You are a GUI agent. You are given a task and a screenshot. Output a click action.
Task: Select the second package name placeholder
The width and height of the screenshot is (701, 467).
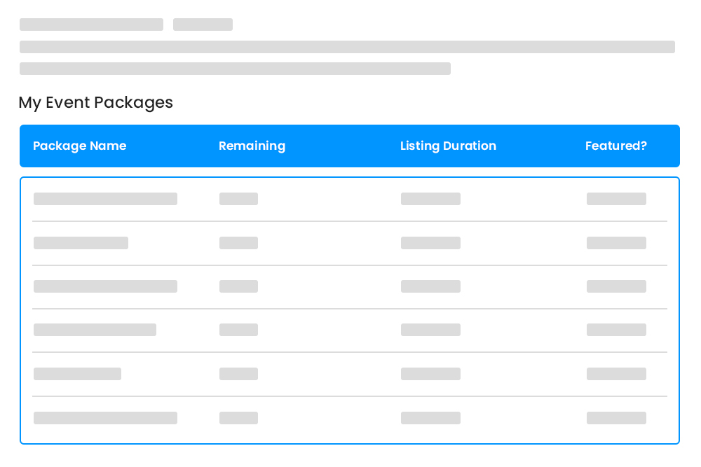coord(81,243)
